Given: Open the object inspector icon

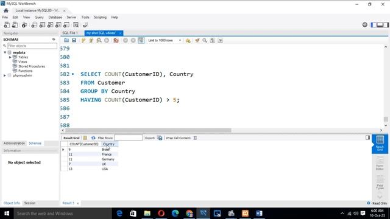Looking at the screenshot, I should pyautogui.click(x=24, y=25).
